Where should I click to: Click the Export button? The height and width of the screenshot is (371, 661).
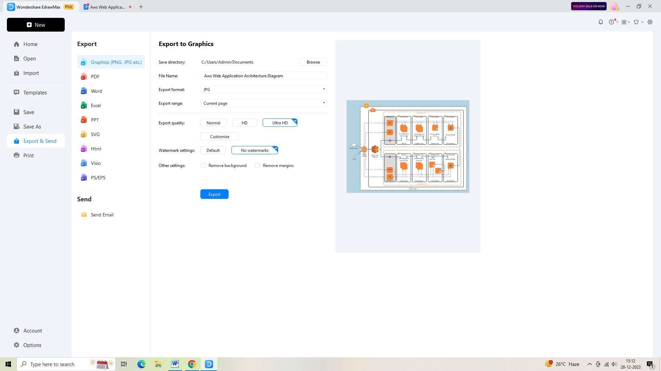pyautogui.click(x=214, y=194)
